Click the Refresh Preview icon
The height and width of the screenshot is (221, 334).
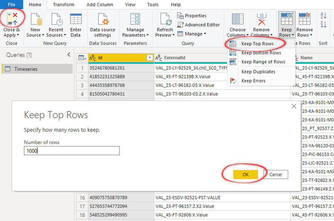tap(166, 19)
